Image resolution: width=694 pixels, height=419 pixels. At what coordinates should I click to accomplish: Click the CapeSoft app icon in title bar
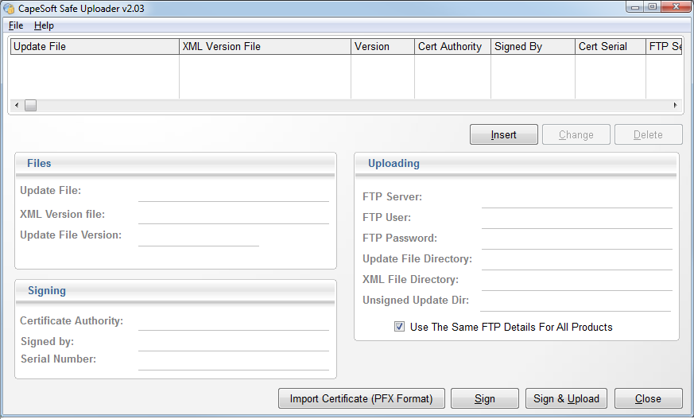point(10,8)
